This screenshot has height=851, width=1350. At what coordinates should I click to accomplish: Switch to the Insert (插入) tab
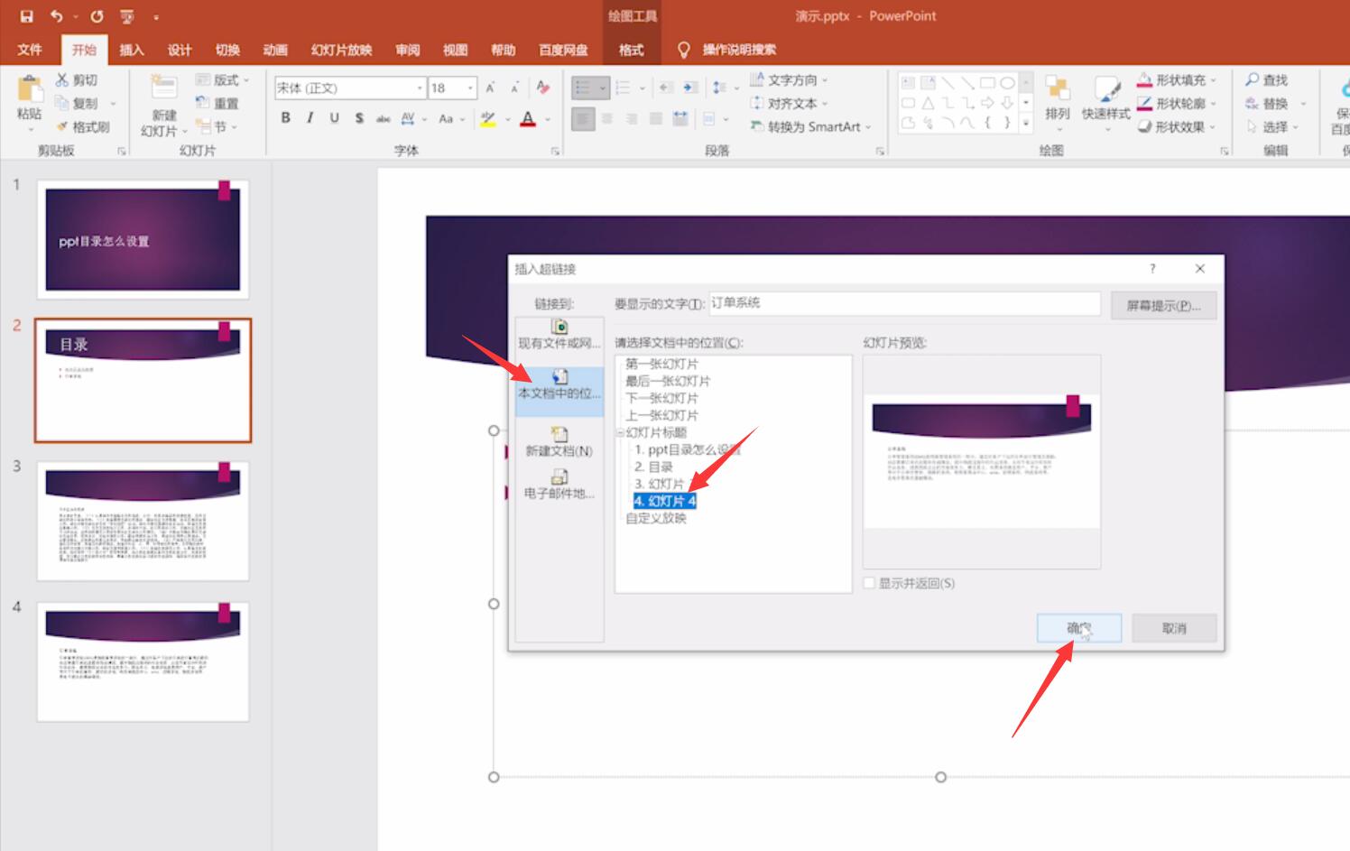pyautogui.click(x=132, y=50)
